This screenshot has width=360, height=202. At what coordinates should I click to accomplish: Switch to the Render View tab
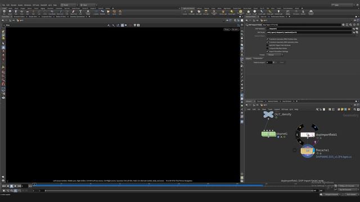(x=33, y=16)
